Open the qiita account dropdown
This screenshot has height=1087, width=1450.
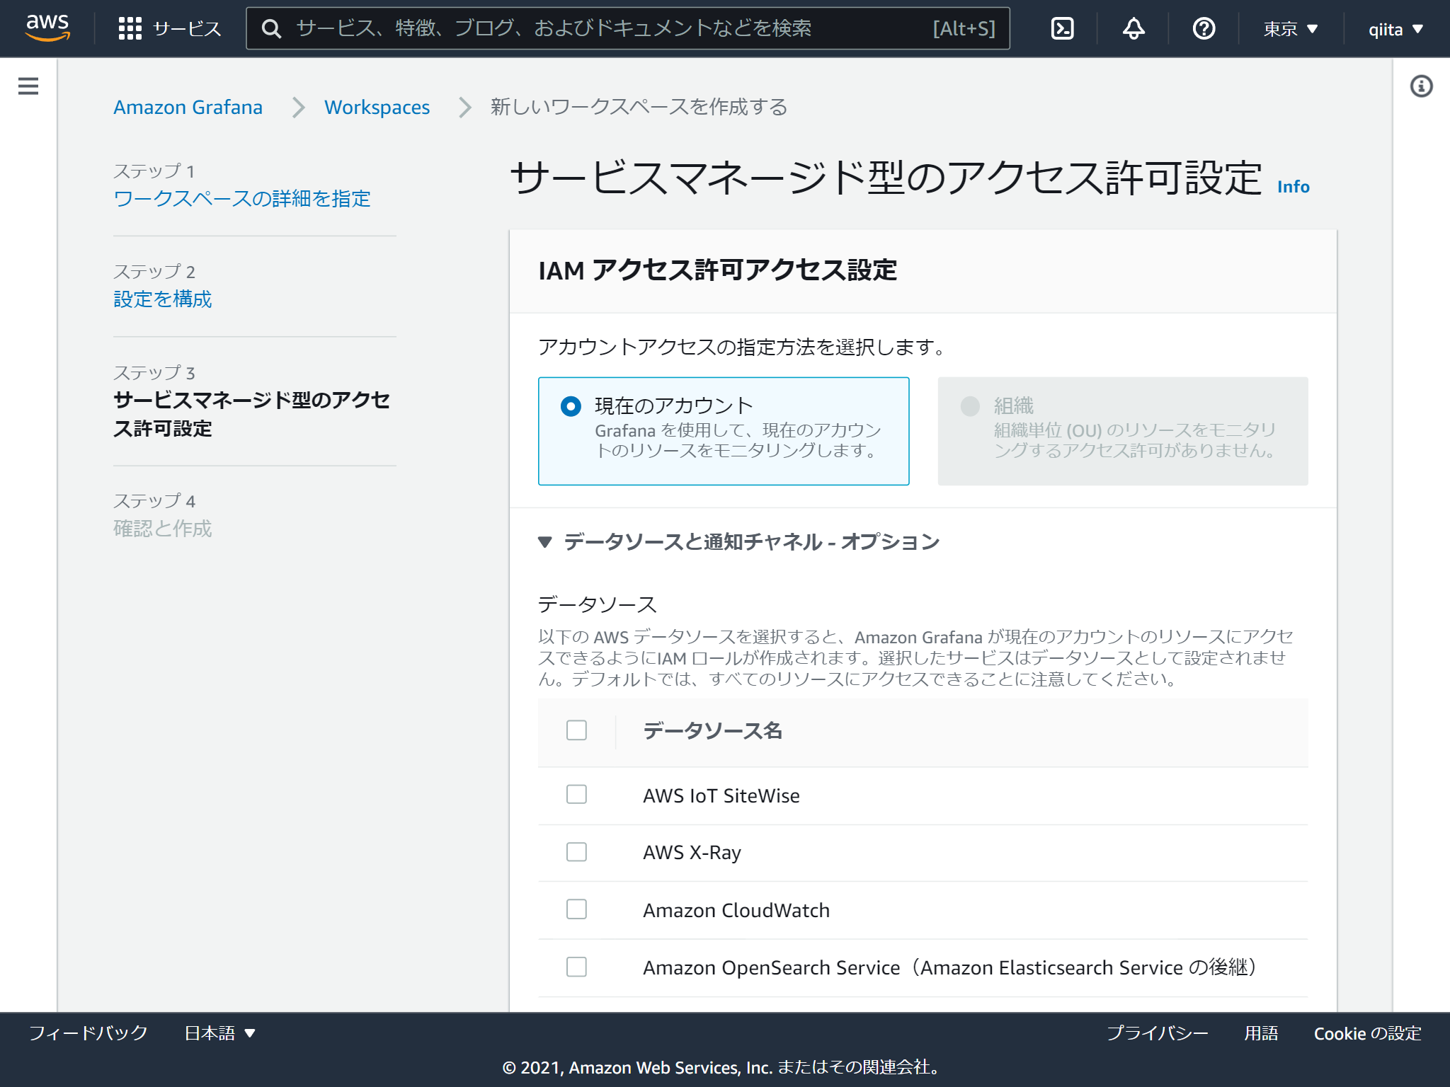tap(1395, 29)
